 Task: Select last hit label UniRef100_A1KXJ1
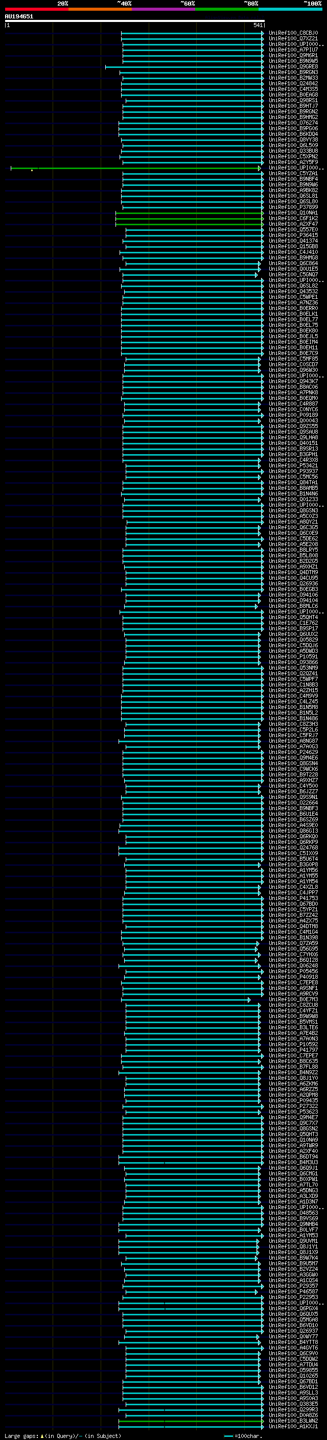click(x=293, y=1426)
